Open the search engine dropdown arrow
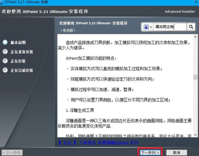 click(151, 27)
